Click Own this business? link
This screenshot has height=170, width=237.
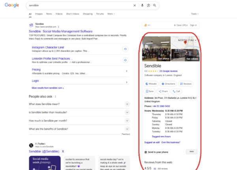(x=171, y=142)
